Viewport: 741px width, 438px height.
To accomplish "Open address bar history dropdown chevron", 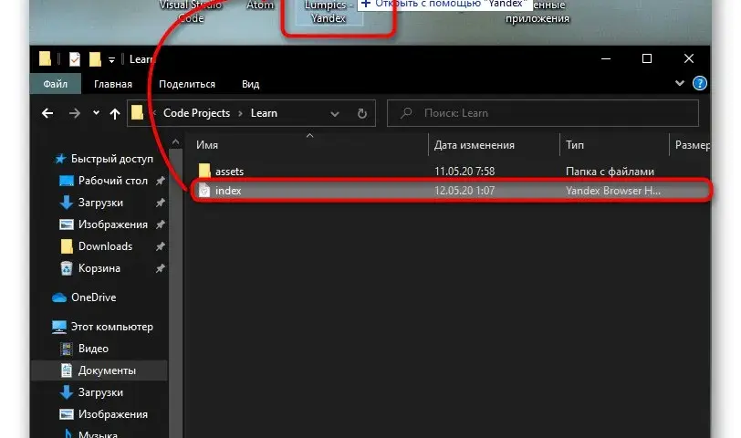I will click(335, 114).
